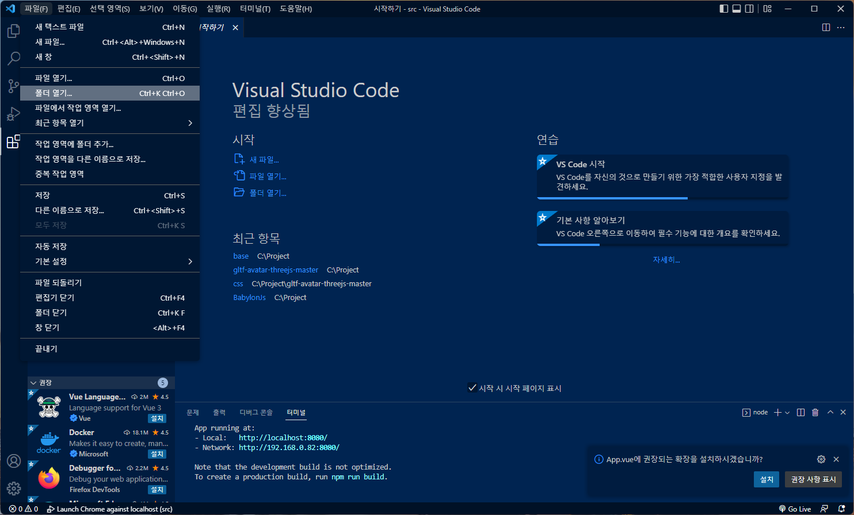Kill terminal with the trash icon
The image size is (854, 515).
pos(815,412)
